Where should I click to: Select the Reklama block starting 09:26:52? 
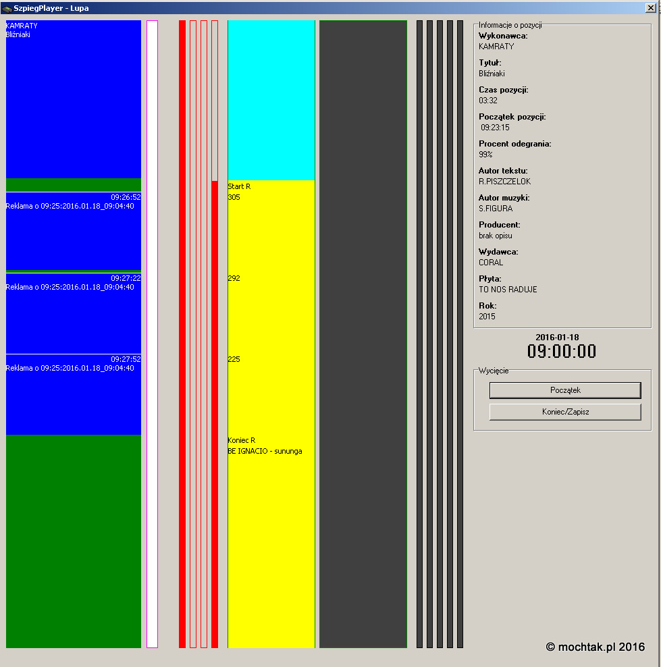pyautogui.click(x=73, y=231)
